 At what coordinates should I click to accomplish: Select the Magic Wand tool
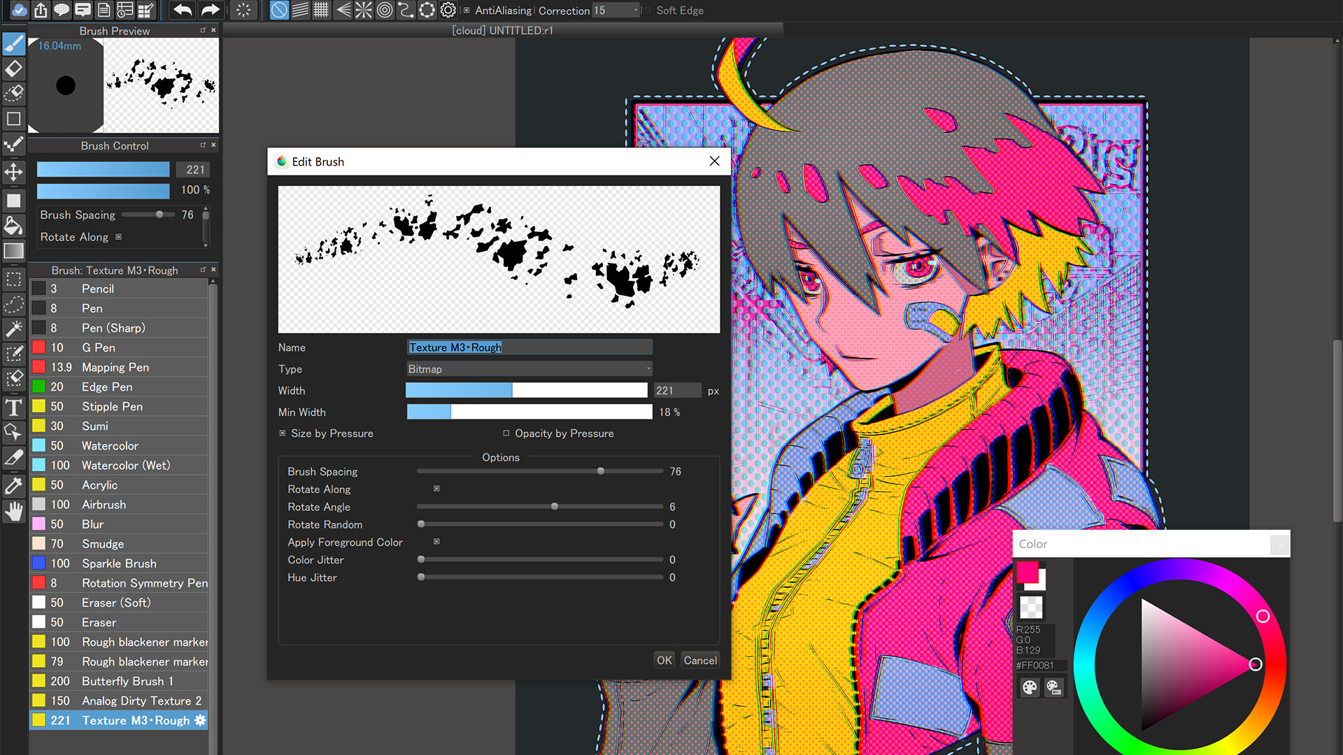14,329
